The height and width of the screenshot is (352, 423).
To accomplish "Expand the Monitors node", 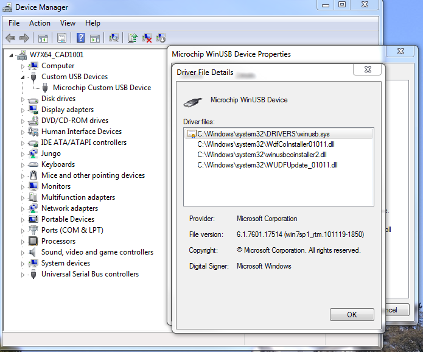I will (x=23, y=187).
